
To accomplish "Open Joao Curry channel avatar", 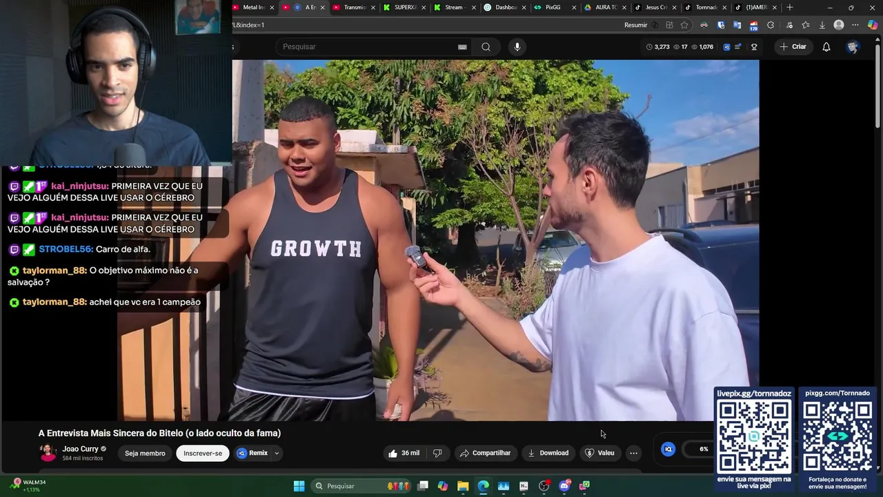I will click(x=48, y=453).
